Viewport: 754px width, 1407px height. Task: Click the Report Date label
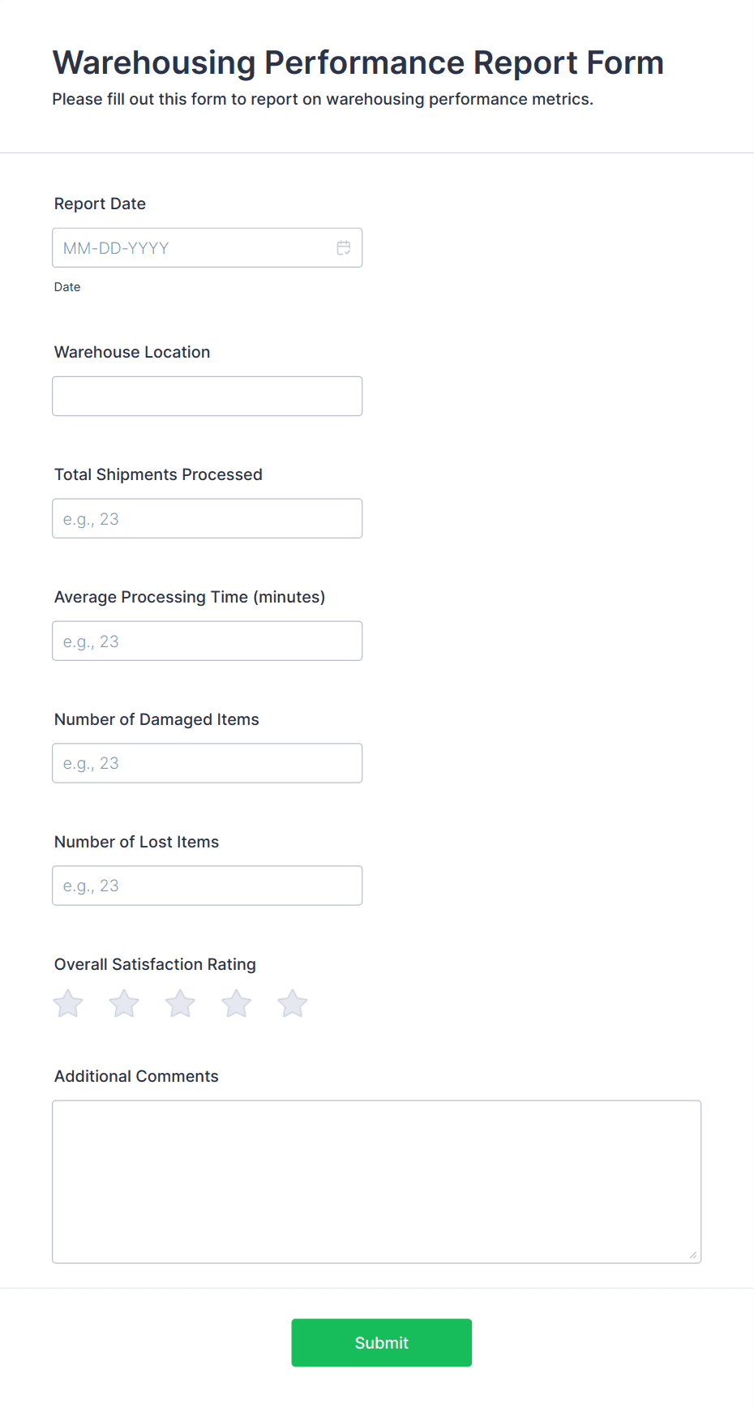[x=100, y=204]
